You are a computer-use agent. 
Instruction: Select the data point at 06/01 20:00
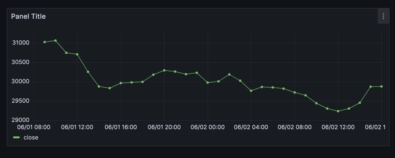164,70
